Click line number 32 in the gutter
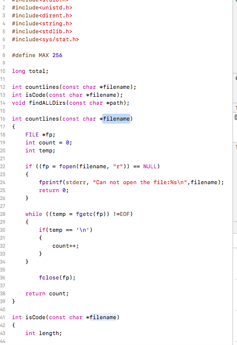This screenshot has height=345, width=237. point(2,246)
